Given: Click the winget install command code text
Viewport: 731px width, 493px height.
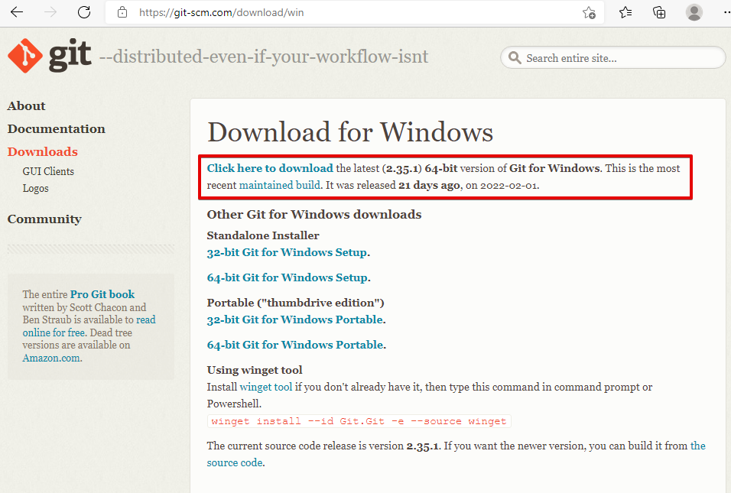Looking at the screenshot, I should coord(359,421).
